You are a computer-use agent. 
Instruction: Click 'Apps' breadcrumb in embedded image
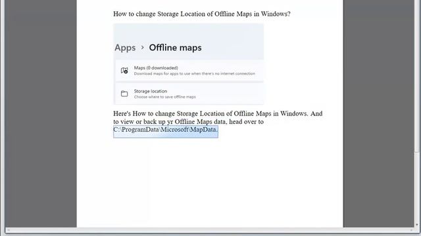click(125, 48)
